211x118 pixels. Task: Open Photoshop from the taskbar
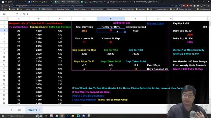[67, 116]
